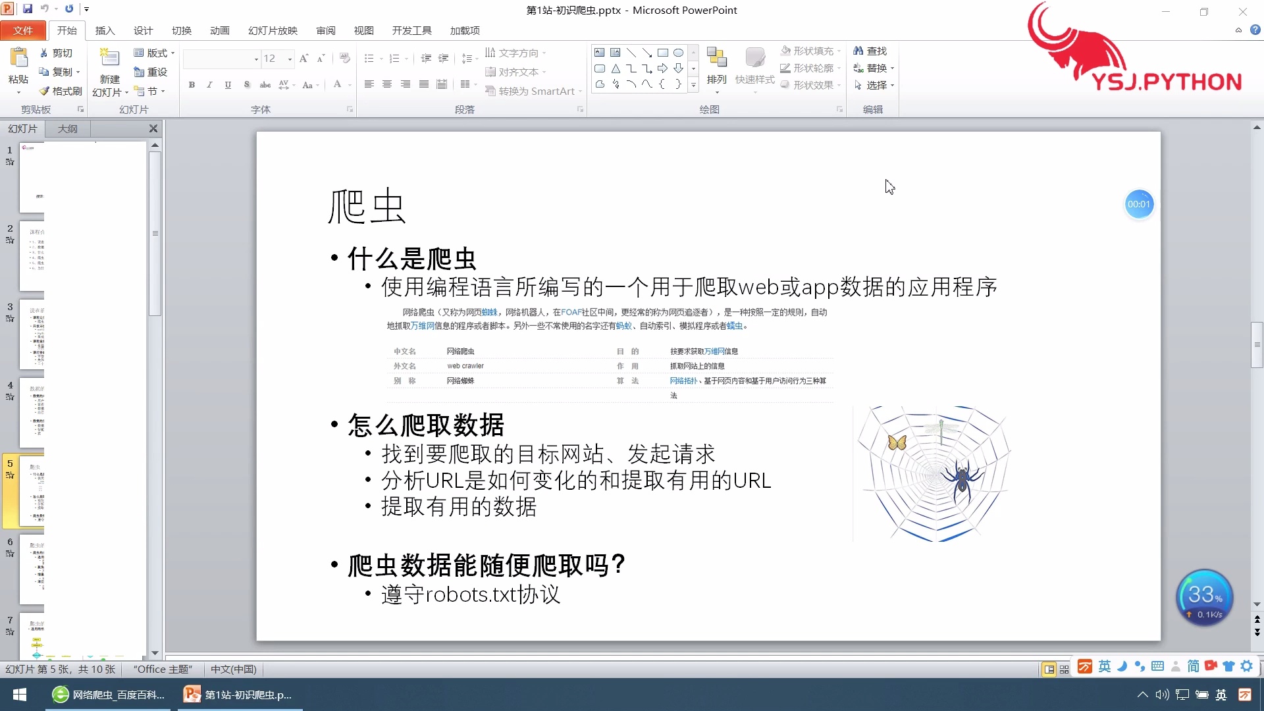Open the font name dropdown
The height and width of the screenshot is (711, 1264).
tap(256, 59)
